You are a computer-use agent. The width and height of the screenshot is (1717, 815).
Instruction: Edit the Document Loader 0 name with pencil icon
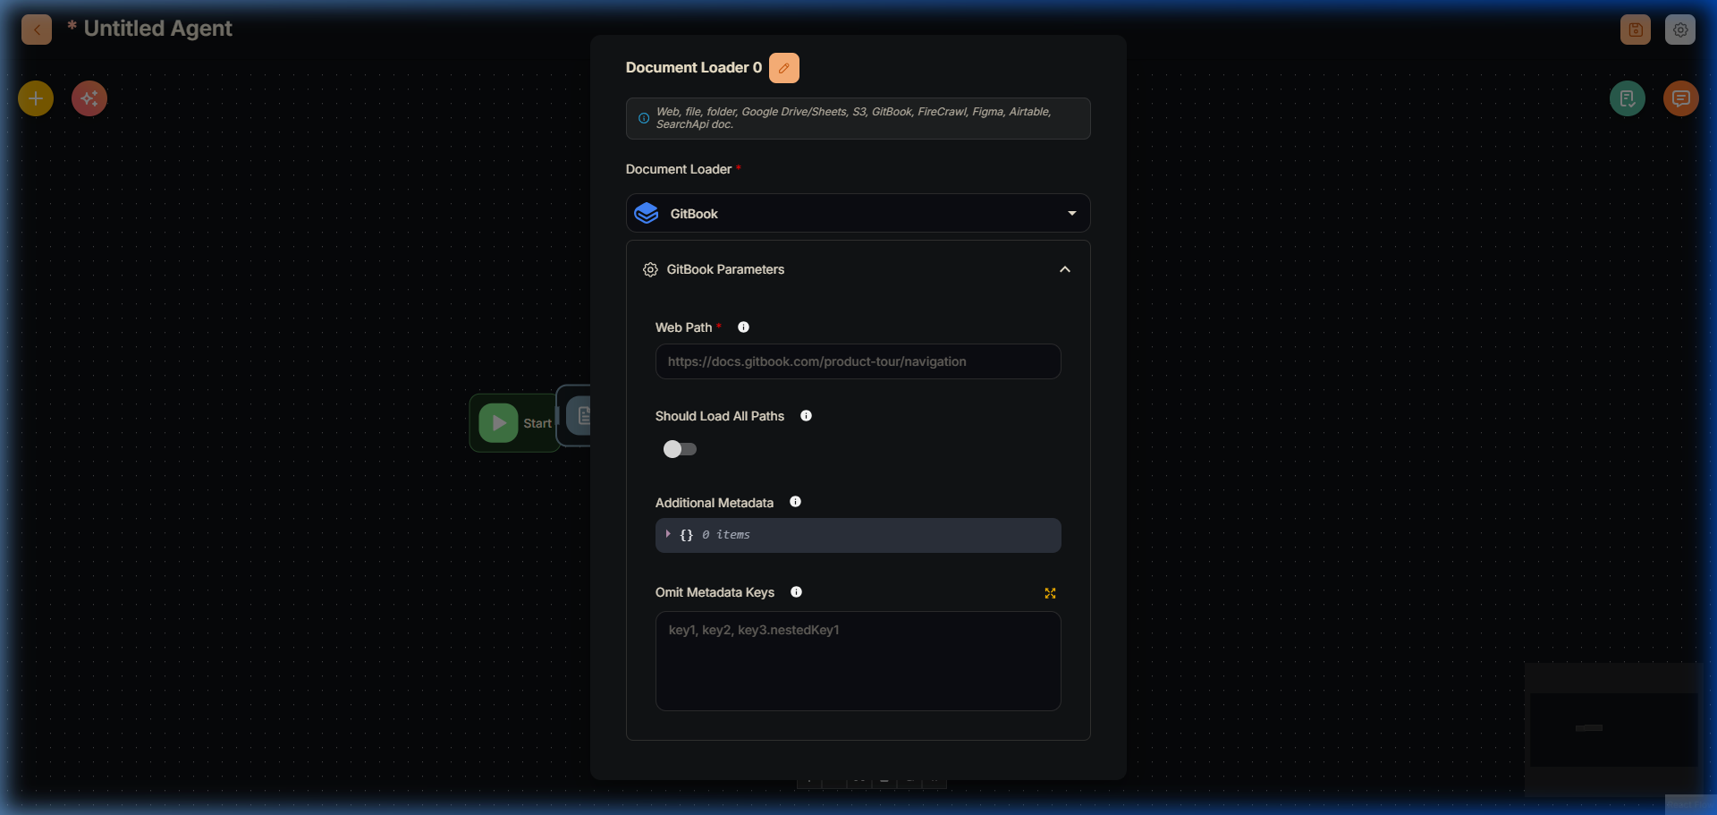(783, 67)
